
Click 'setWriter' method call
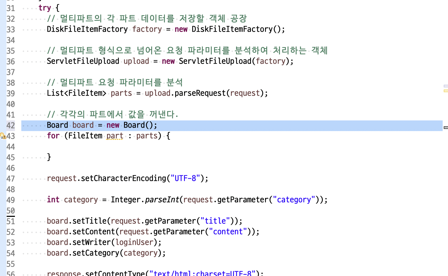(91, 242)
